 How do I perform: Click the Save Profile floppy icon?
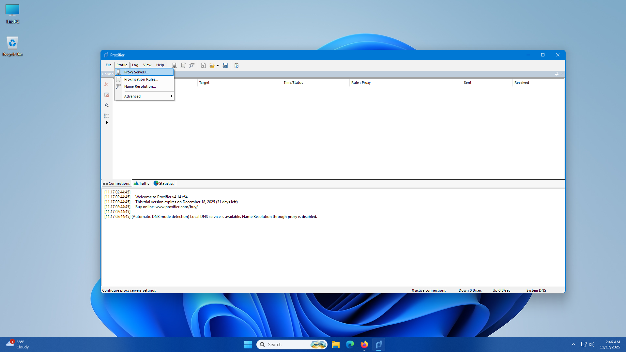pyautogui.click(x=225, y=65)
